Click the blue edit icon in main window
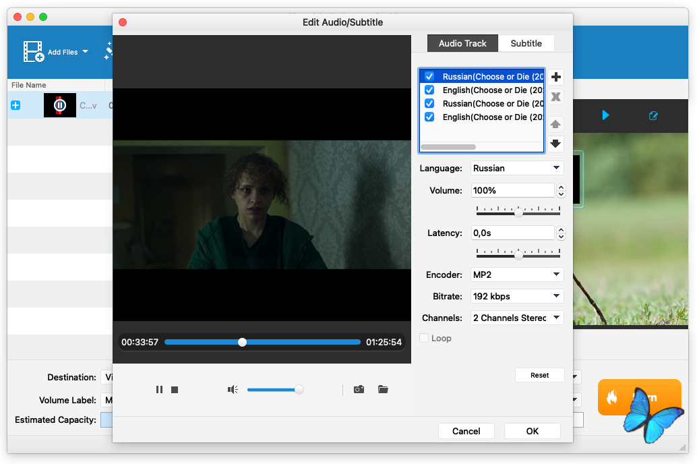Image resolution: width=697 pixels, height=464 pixels. pos(653,116)
